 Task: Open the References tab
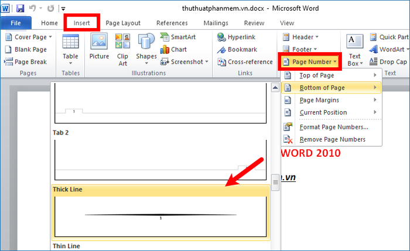[x=172, y=23]
